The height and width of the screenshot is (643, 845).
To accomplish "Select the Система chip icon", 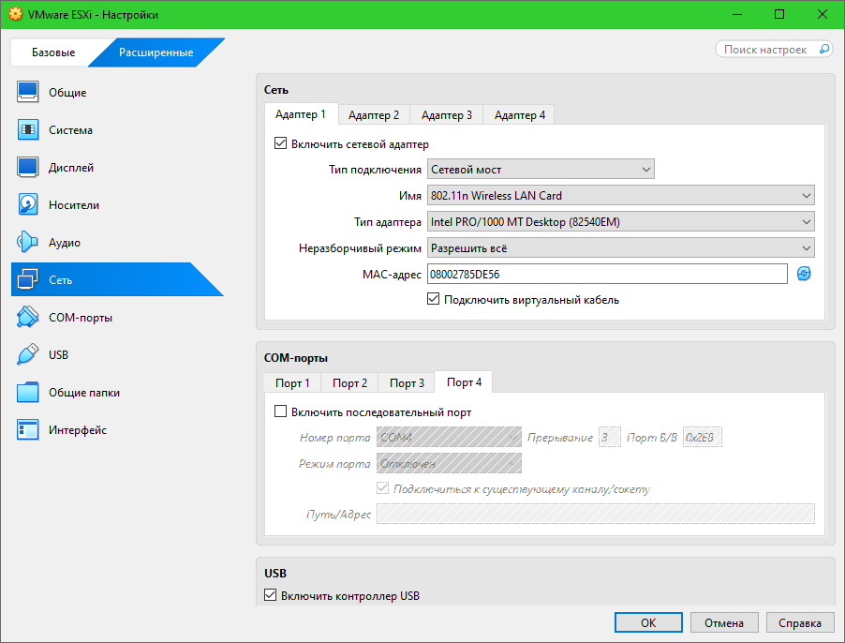I will coord(28,130).
